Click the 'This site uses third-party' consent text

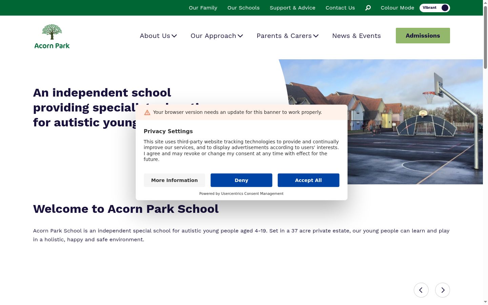click(x=241, y=150)
